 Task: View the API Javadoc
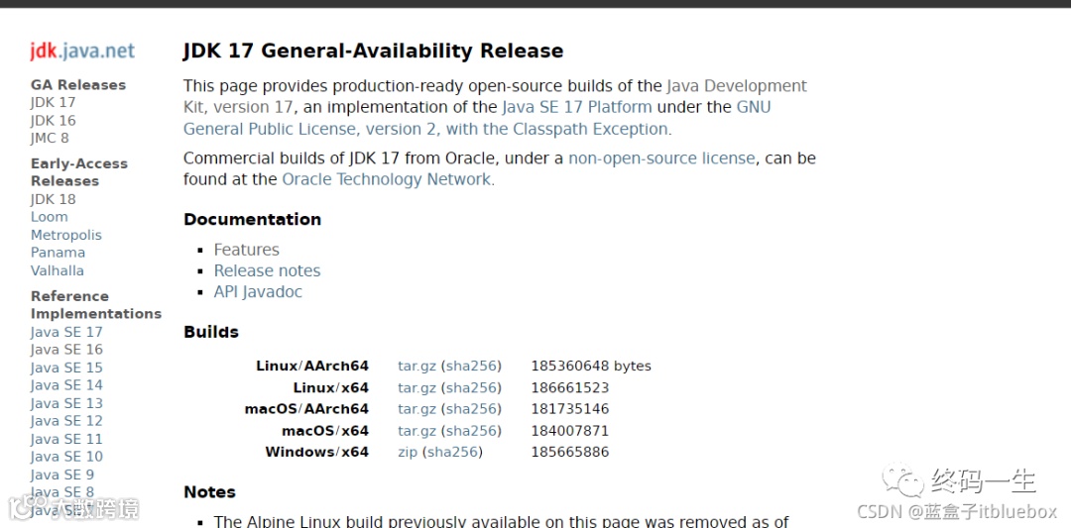tap(258, 291)
